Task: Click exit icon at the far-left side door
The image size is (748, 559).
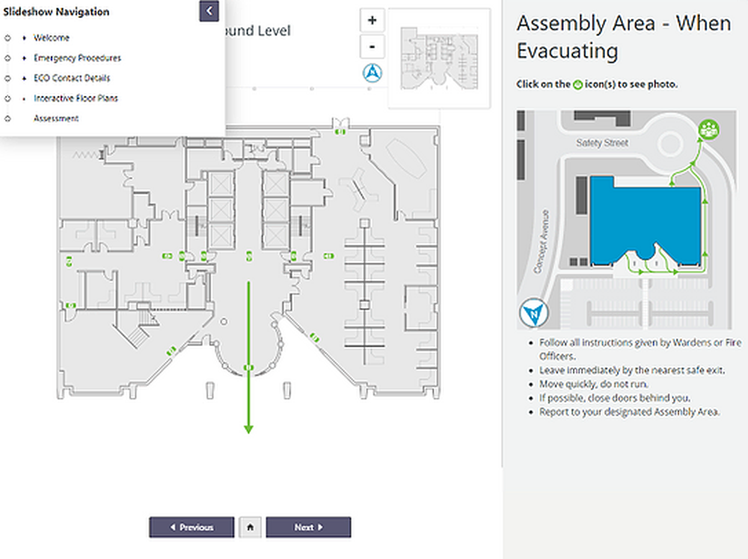Action: 70,305
